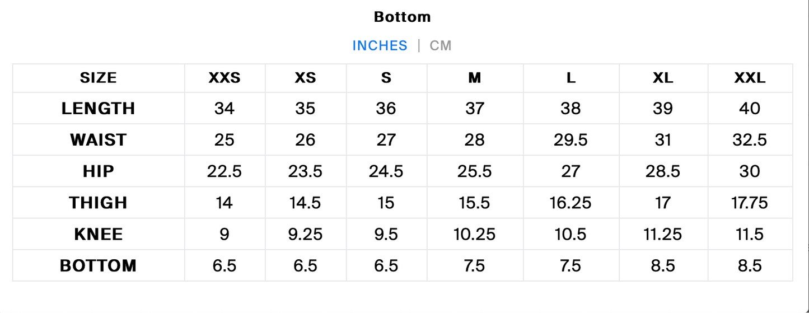This screenshot has width=809, height=313.
Task: Click the WAIST row label
Action: click(99, 139)
